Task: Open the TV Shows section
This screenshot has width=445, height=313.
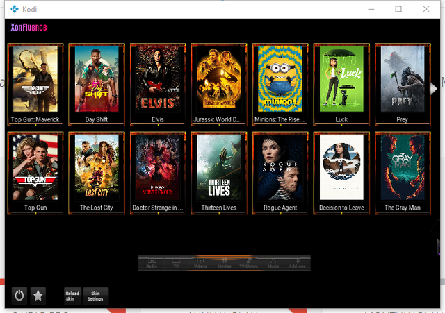Action: point(249,263)
